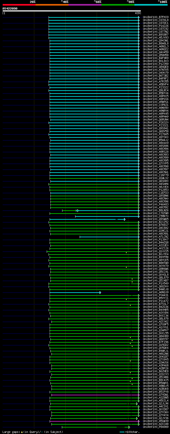The image size is (170, 434).
Task: Select hit label UniRef100_B4VHR5
Action: (156, 310)
